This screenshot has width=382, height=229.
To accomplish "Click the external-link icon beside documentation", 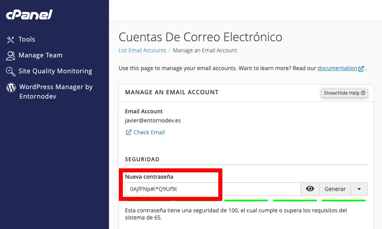I will pyautogui.click(x=361, y=69).
